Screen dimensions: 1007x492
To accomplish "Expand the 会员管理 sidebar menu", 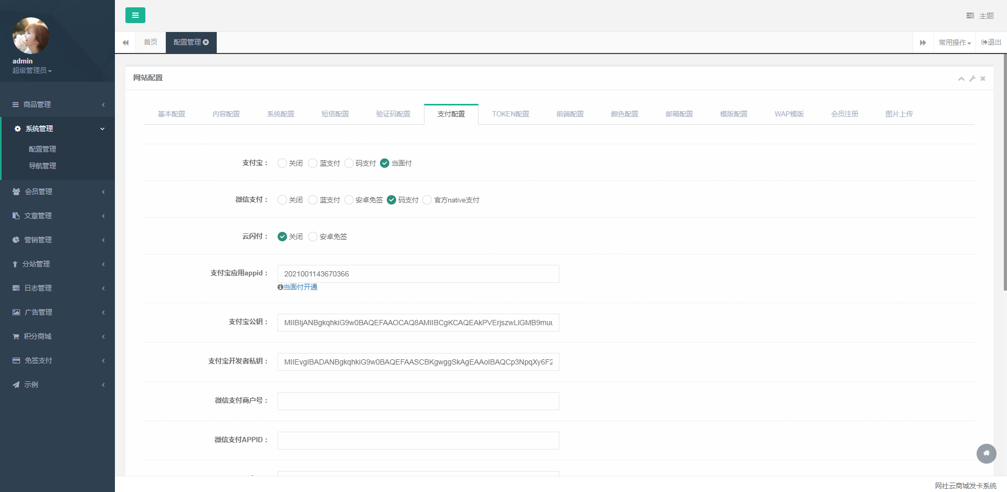I will click(x=58, y=191).
